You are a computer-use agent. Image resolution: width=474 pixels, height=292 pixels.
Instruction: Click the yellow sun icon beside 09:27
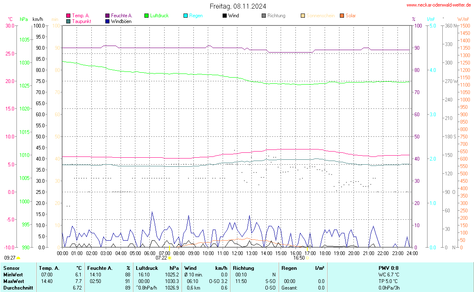[x=18, y=258]
